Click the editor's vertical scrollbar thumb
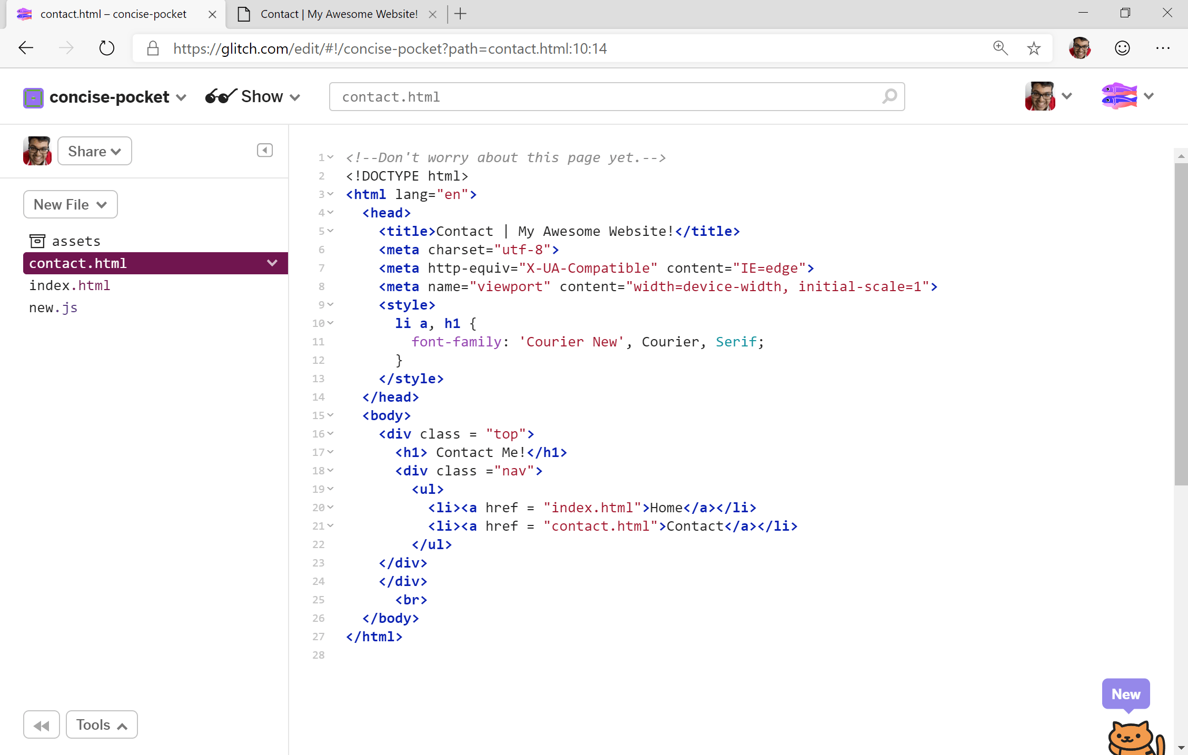The image size is (1188, 755). click(1181, 324)
